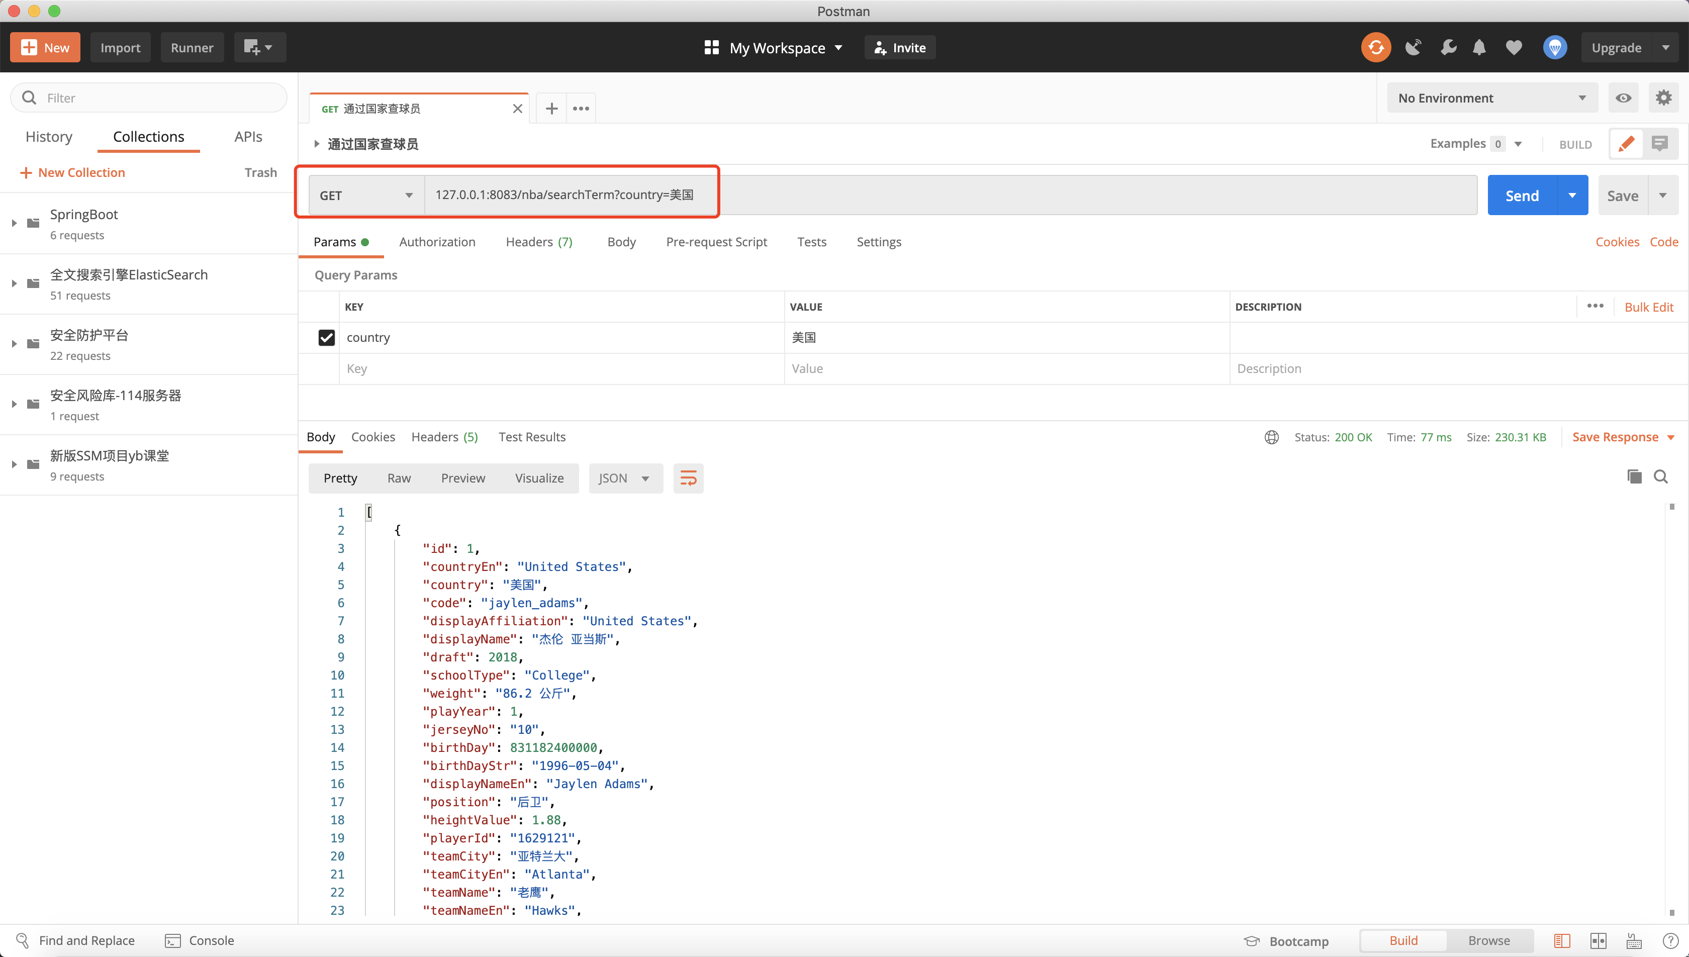Open the help question mark icon
The width and height of the screenshot is (1689, 957).
point(1670,940)
